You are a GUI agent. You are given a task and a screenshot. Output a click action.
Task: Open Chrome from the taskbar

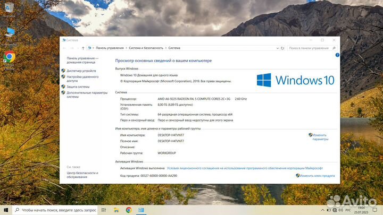(129, 210)
